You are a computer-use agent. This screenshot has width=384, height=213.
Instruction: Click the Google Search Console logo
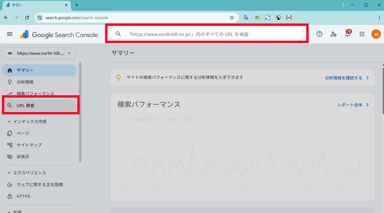click(x=59, y=34)
